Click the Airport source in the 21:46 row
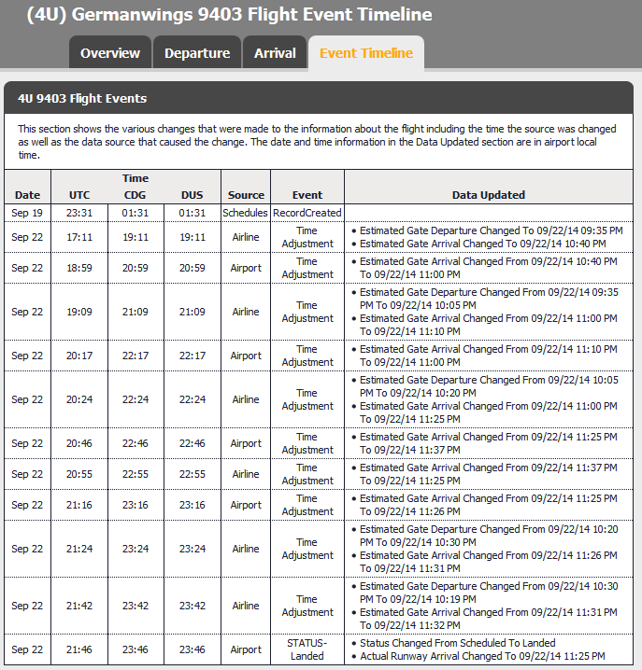 tap(246, 649)
